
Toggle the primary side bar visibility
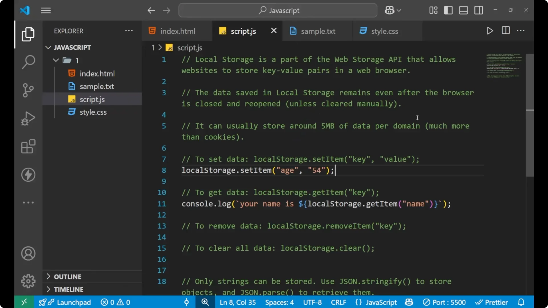[x=448, y=10]
